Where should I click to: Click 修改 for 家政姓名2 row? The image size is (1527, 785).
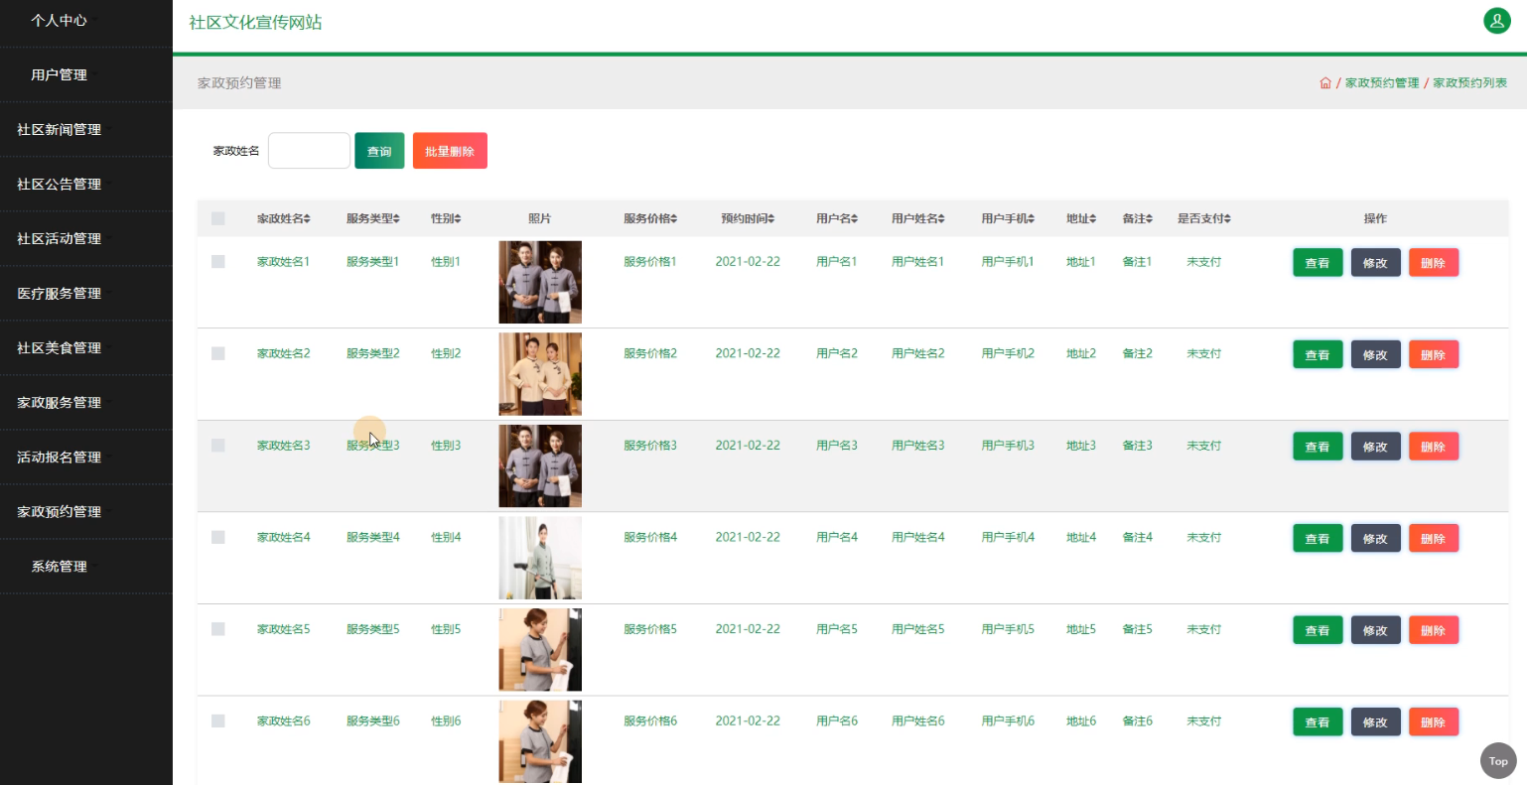coord(1375,354)
